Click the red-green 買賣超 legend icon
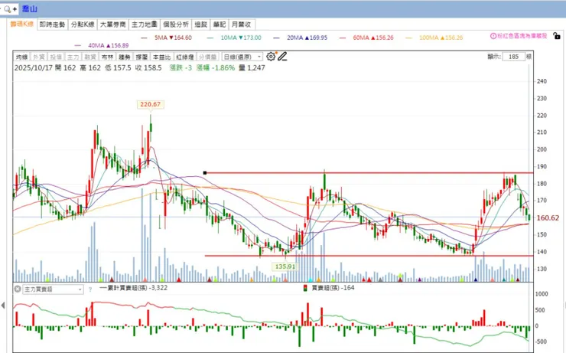The image size is (566, 353). coord(305,288)
